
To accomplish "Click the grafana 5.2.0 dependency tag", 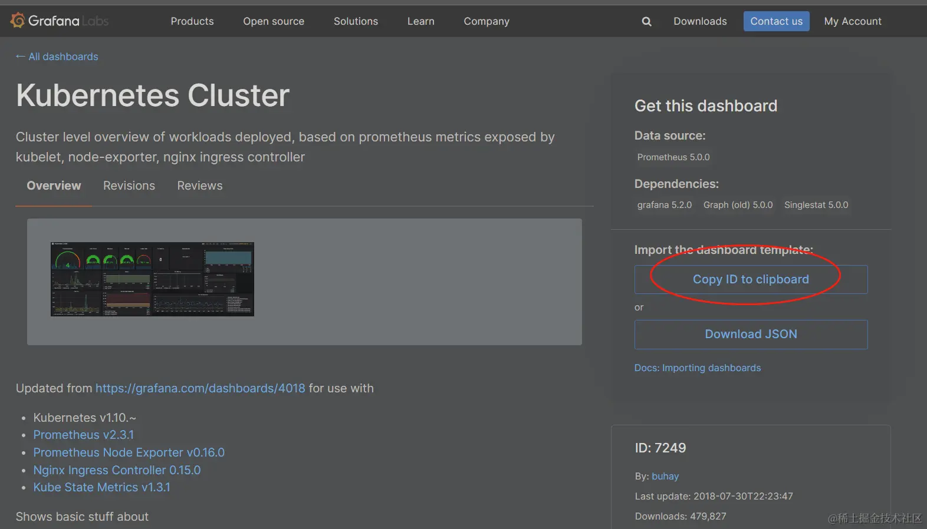I will [665, 205].
